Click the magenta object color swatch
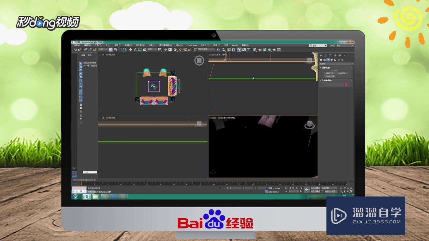 click(x=346, y=84)
